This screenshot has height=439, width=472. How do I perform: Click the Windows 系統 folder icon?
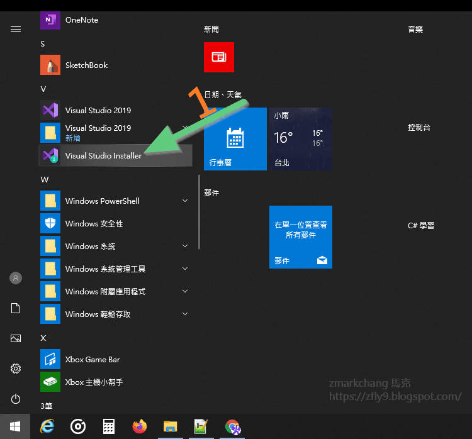tap(50, 246)
